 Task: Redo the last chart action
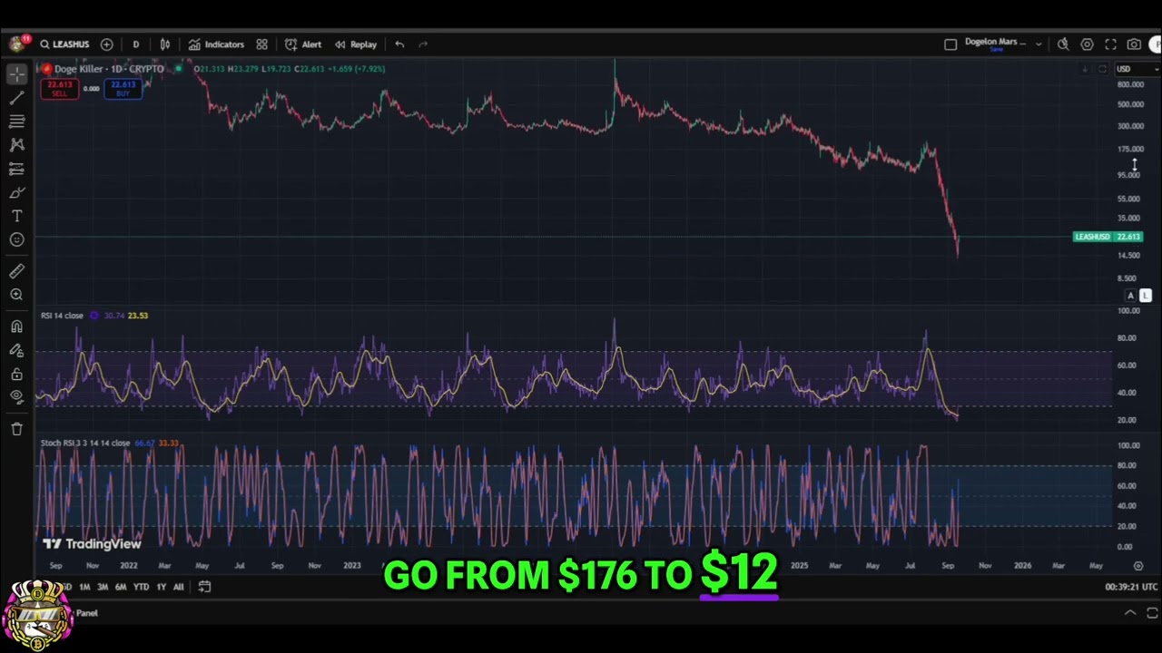423,44
